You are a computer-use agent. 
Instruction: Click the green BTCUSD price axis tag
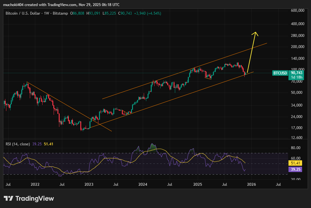point(280,73)
